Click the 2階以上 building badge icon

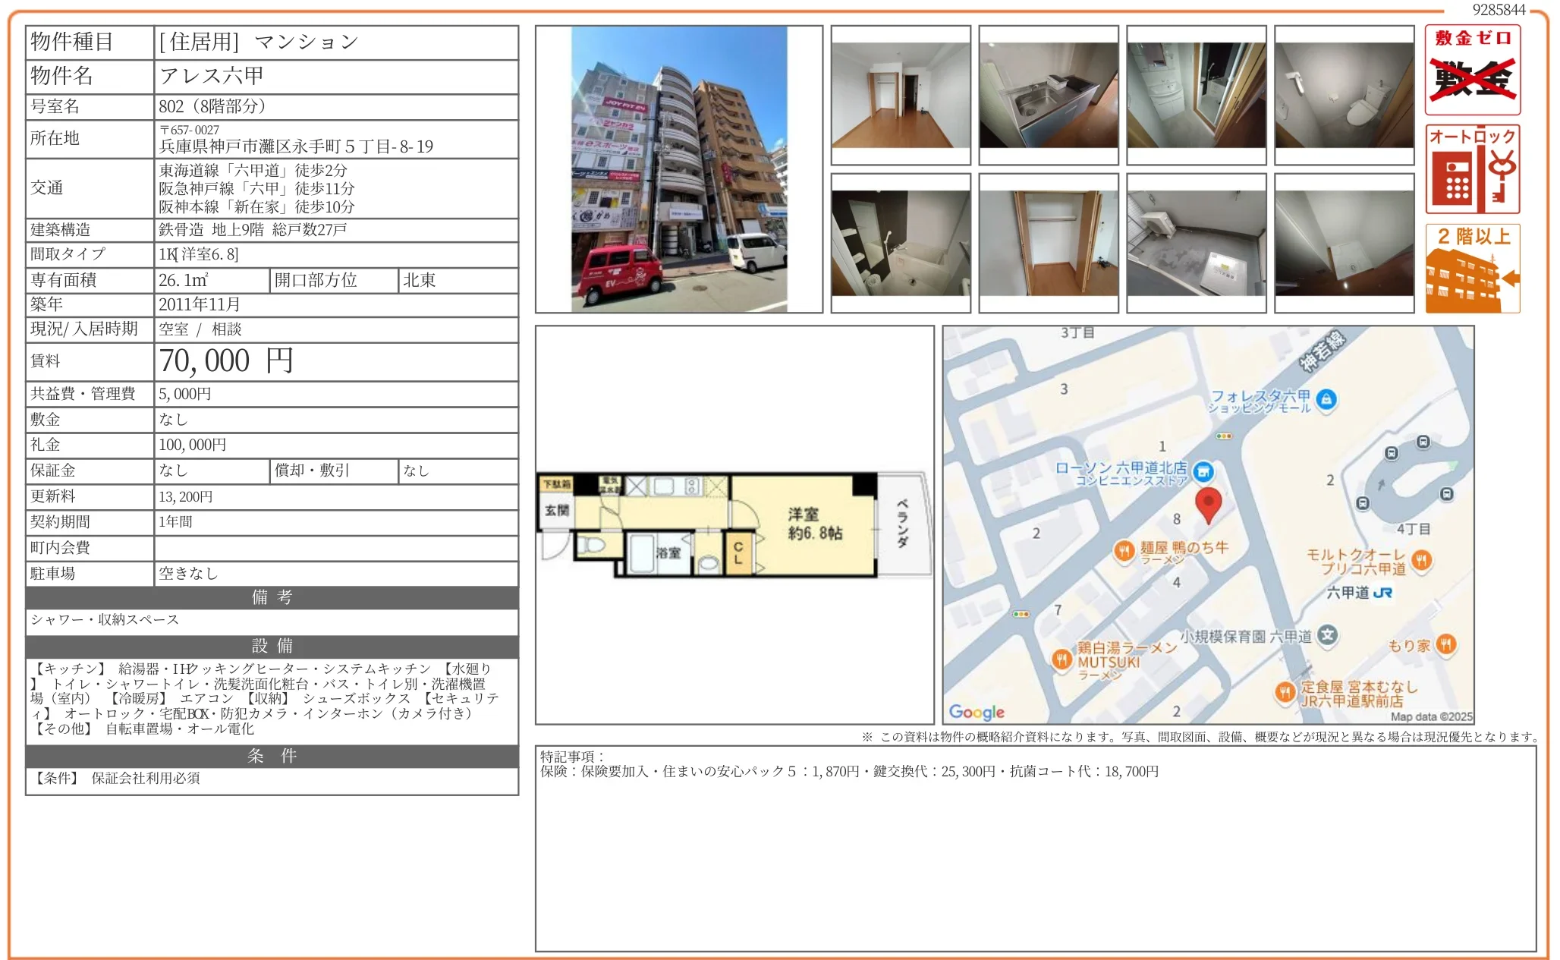pos(1472,268)
